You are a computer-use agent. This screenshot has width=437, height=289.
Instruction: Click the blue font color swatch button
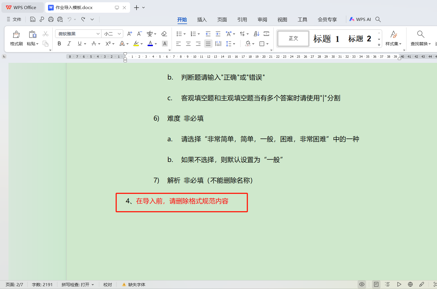pos(150,44)
